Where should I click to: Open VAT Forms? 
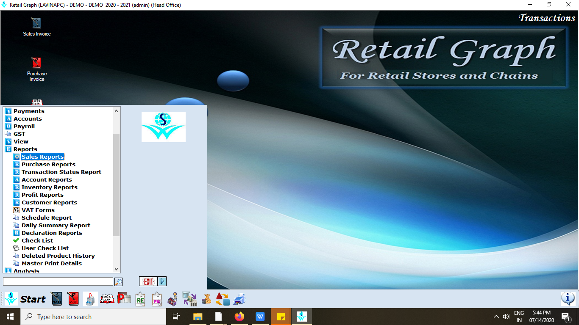(x=38, y=210)
